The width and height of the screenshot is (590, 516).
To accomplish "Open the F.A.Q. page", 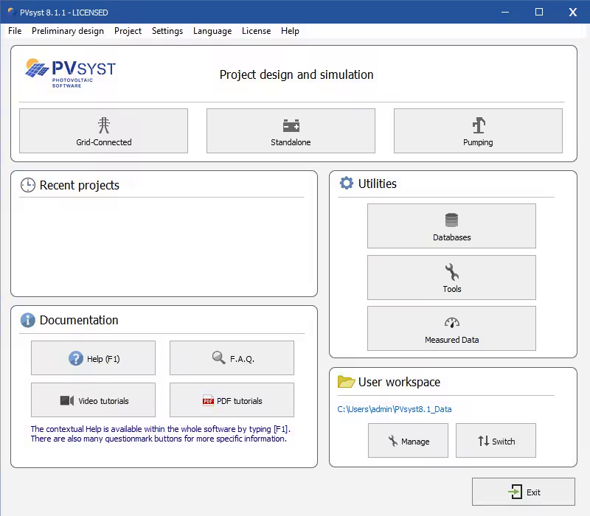I will [232, 358].
